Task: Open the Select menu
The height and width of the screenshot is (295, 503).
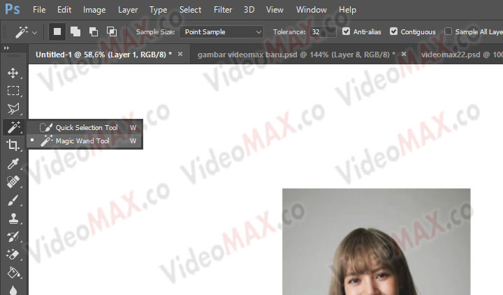Action: 190,10
